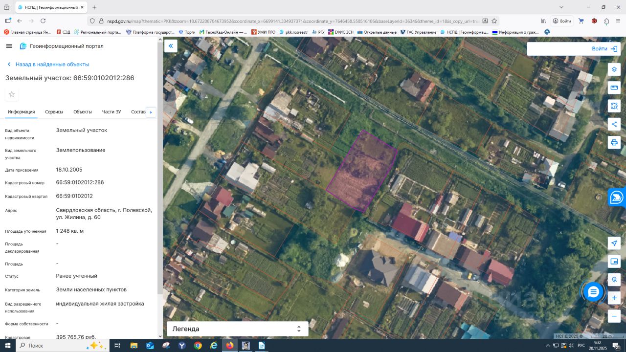Click the Windows taskbar search box

click(x=63, y=346)
